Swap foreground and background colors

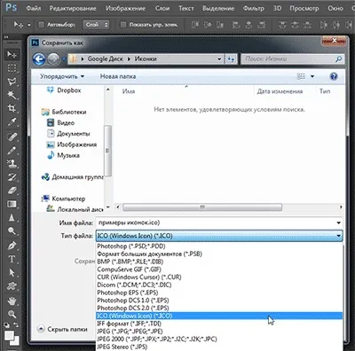[x=16, y=324]
